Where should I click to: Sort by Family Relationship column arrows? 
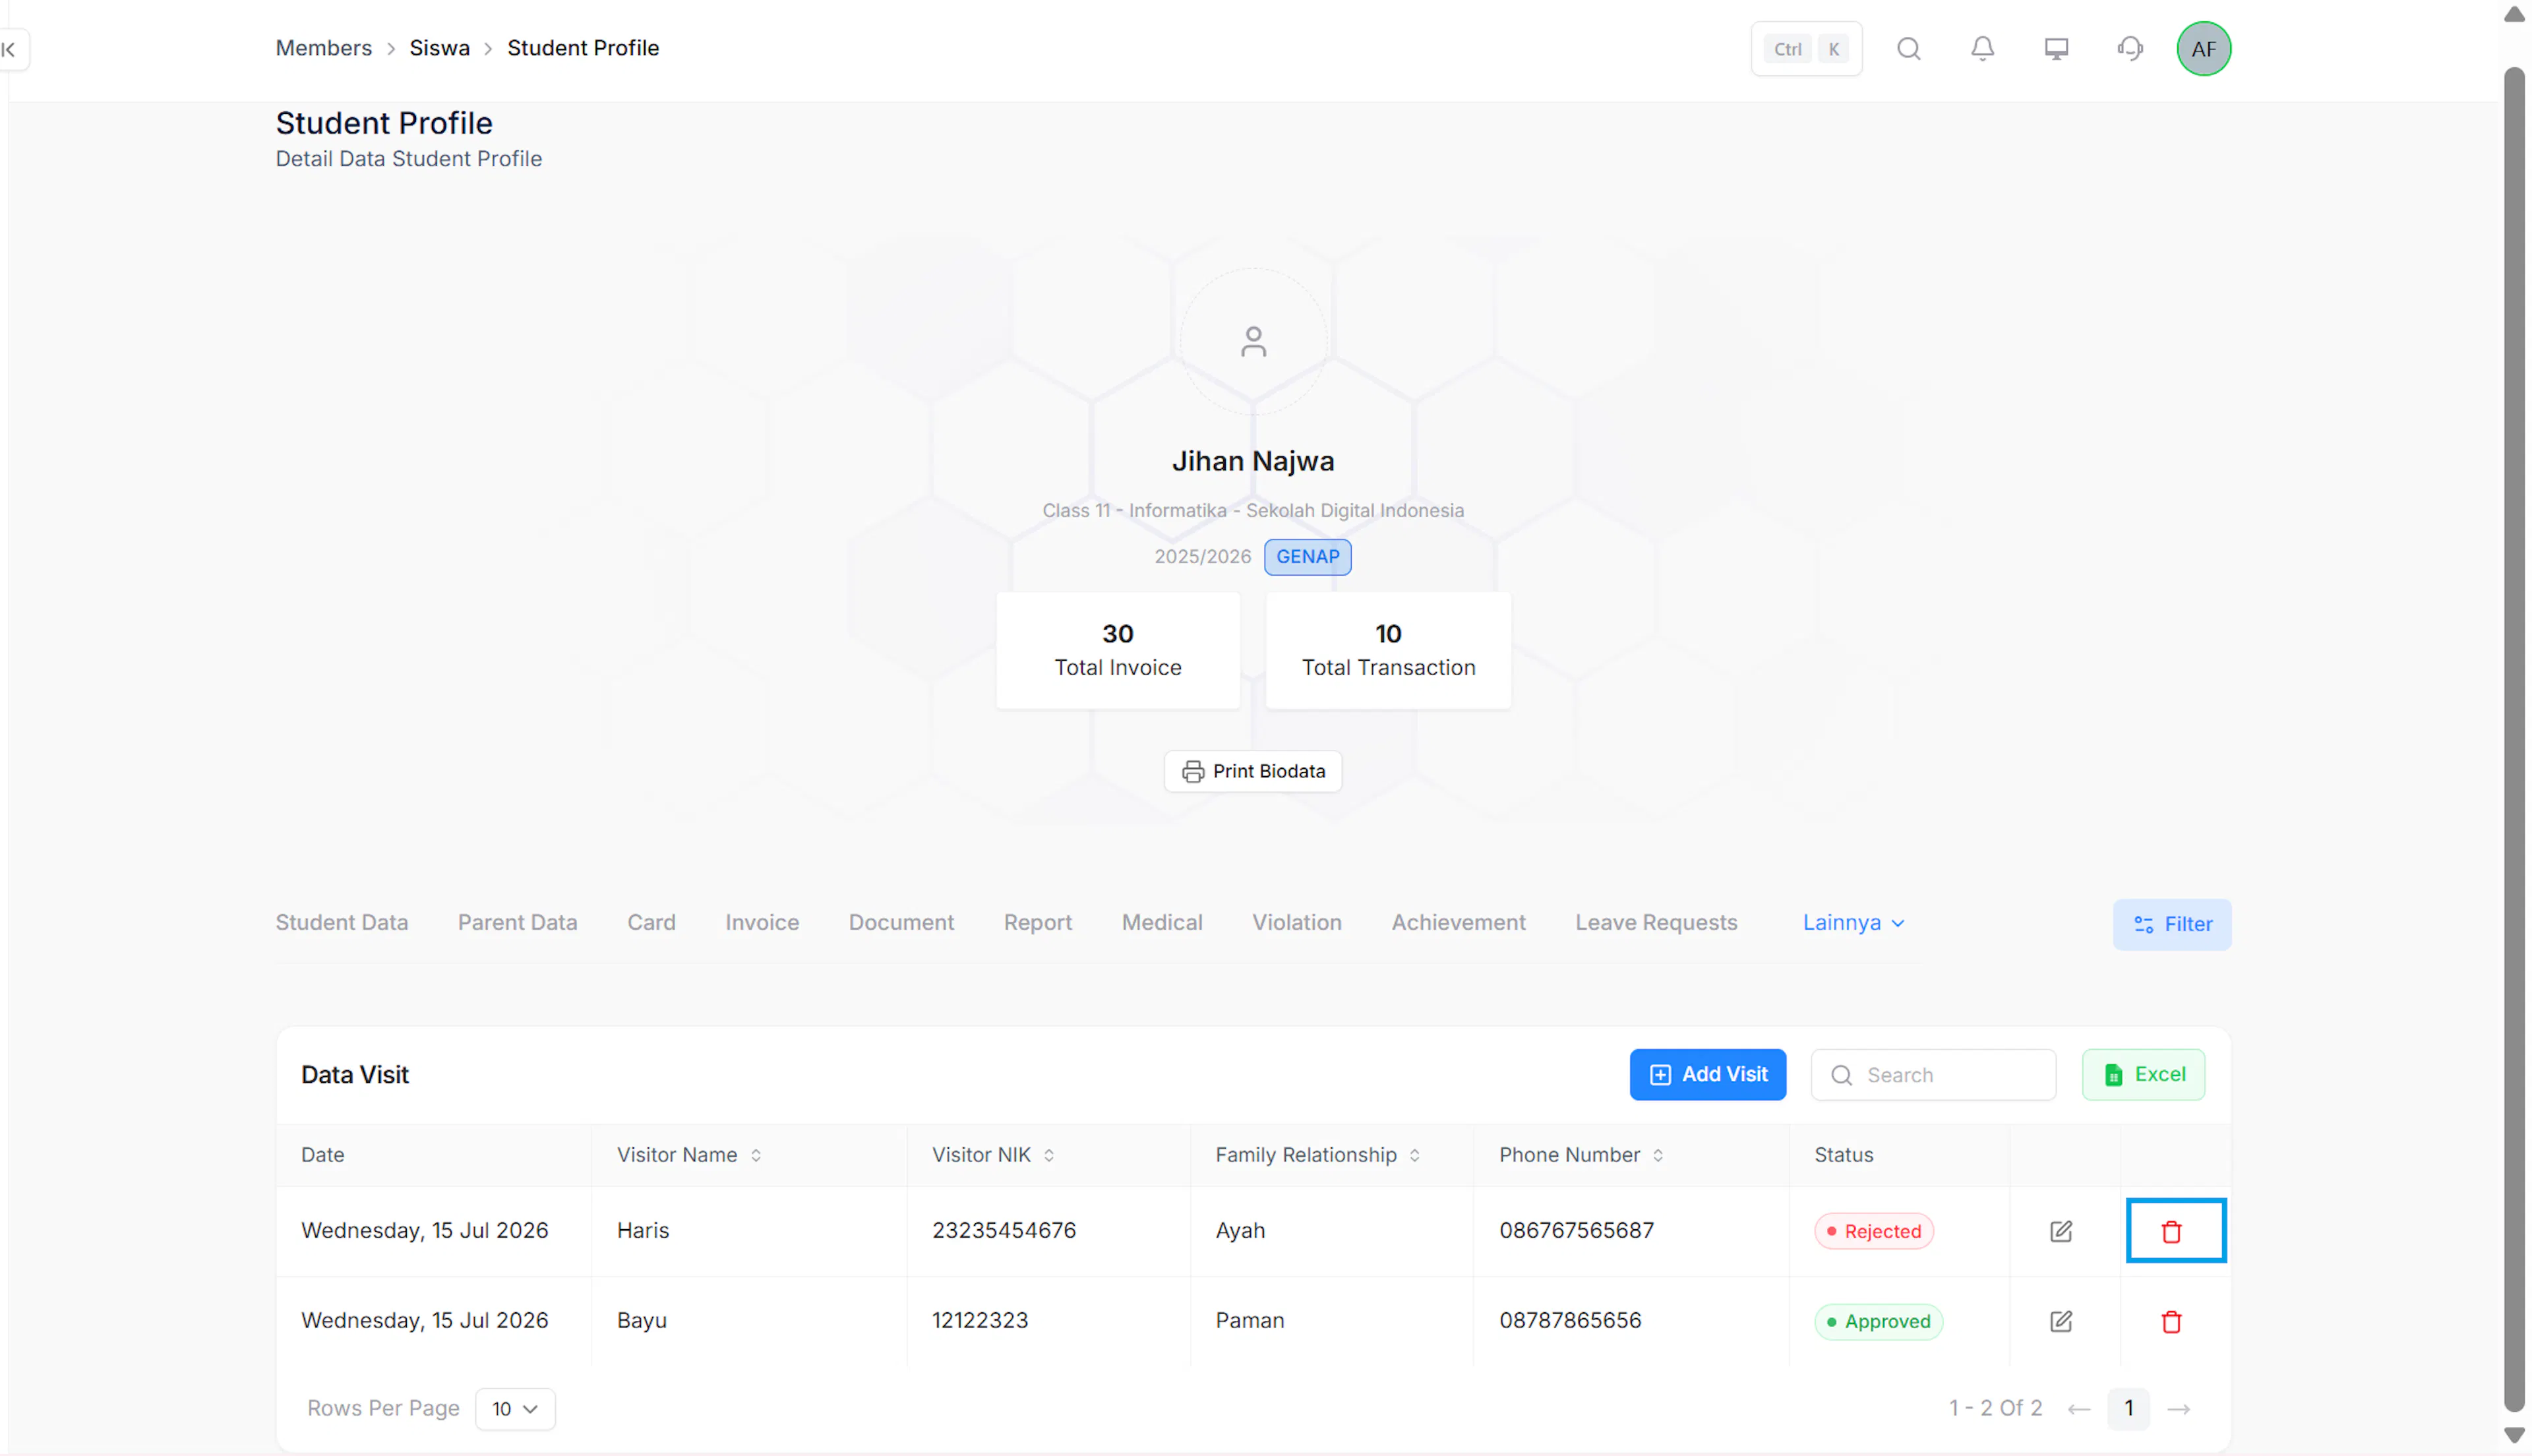(1414, 1155)
